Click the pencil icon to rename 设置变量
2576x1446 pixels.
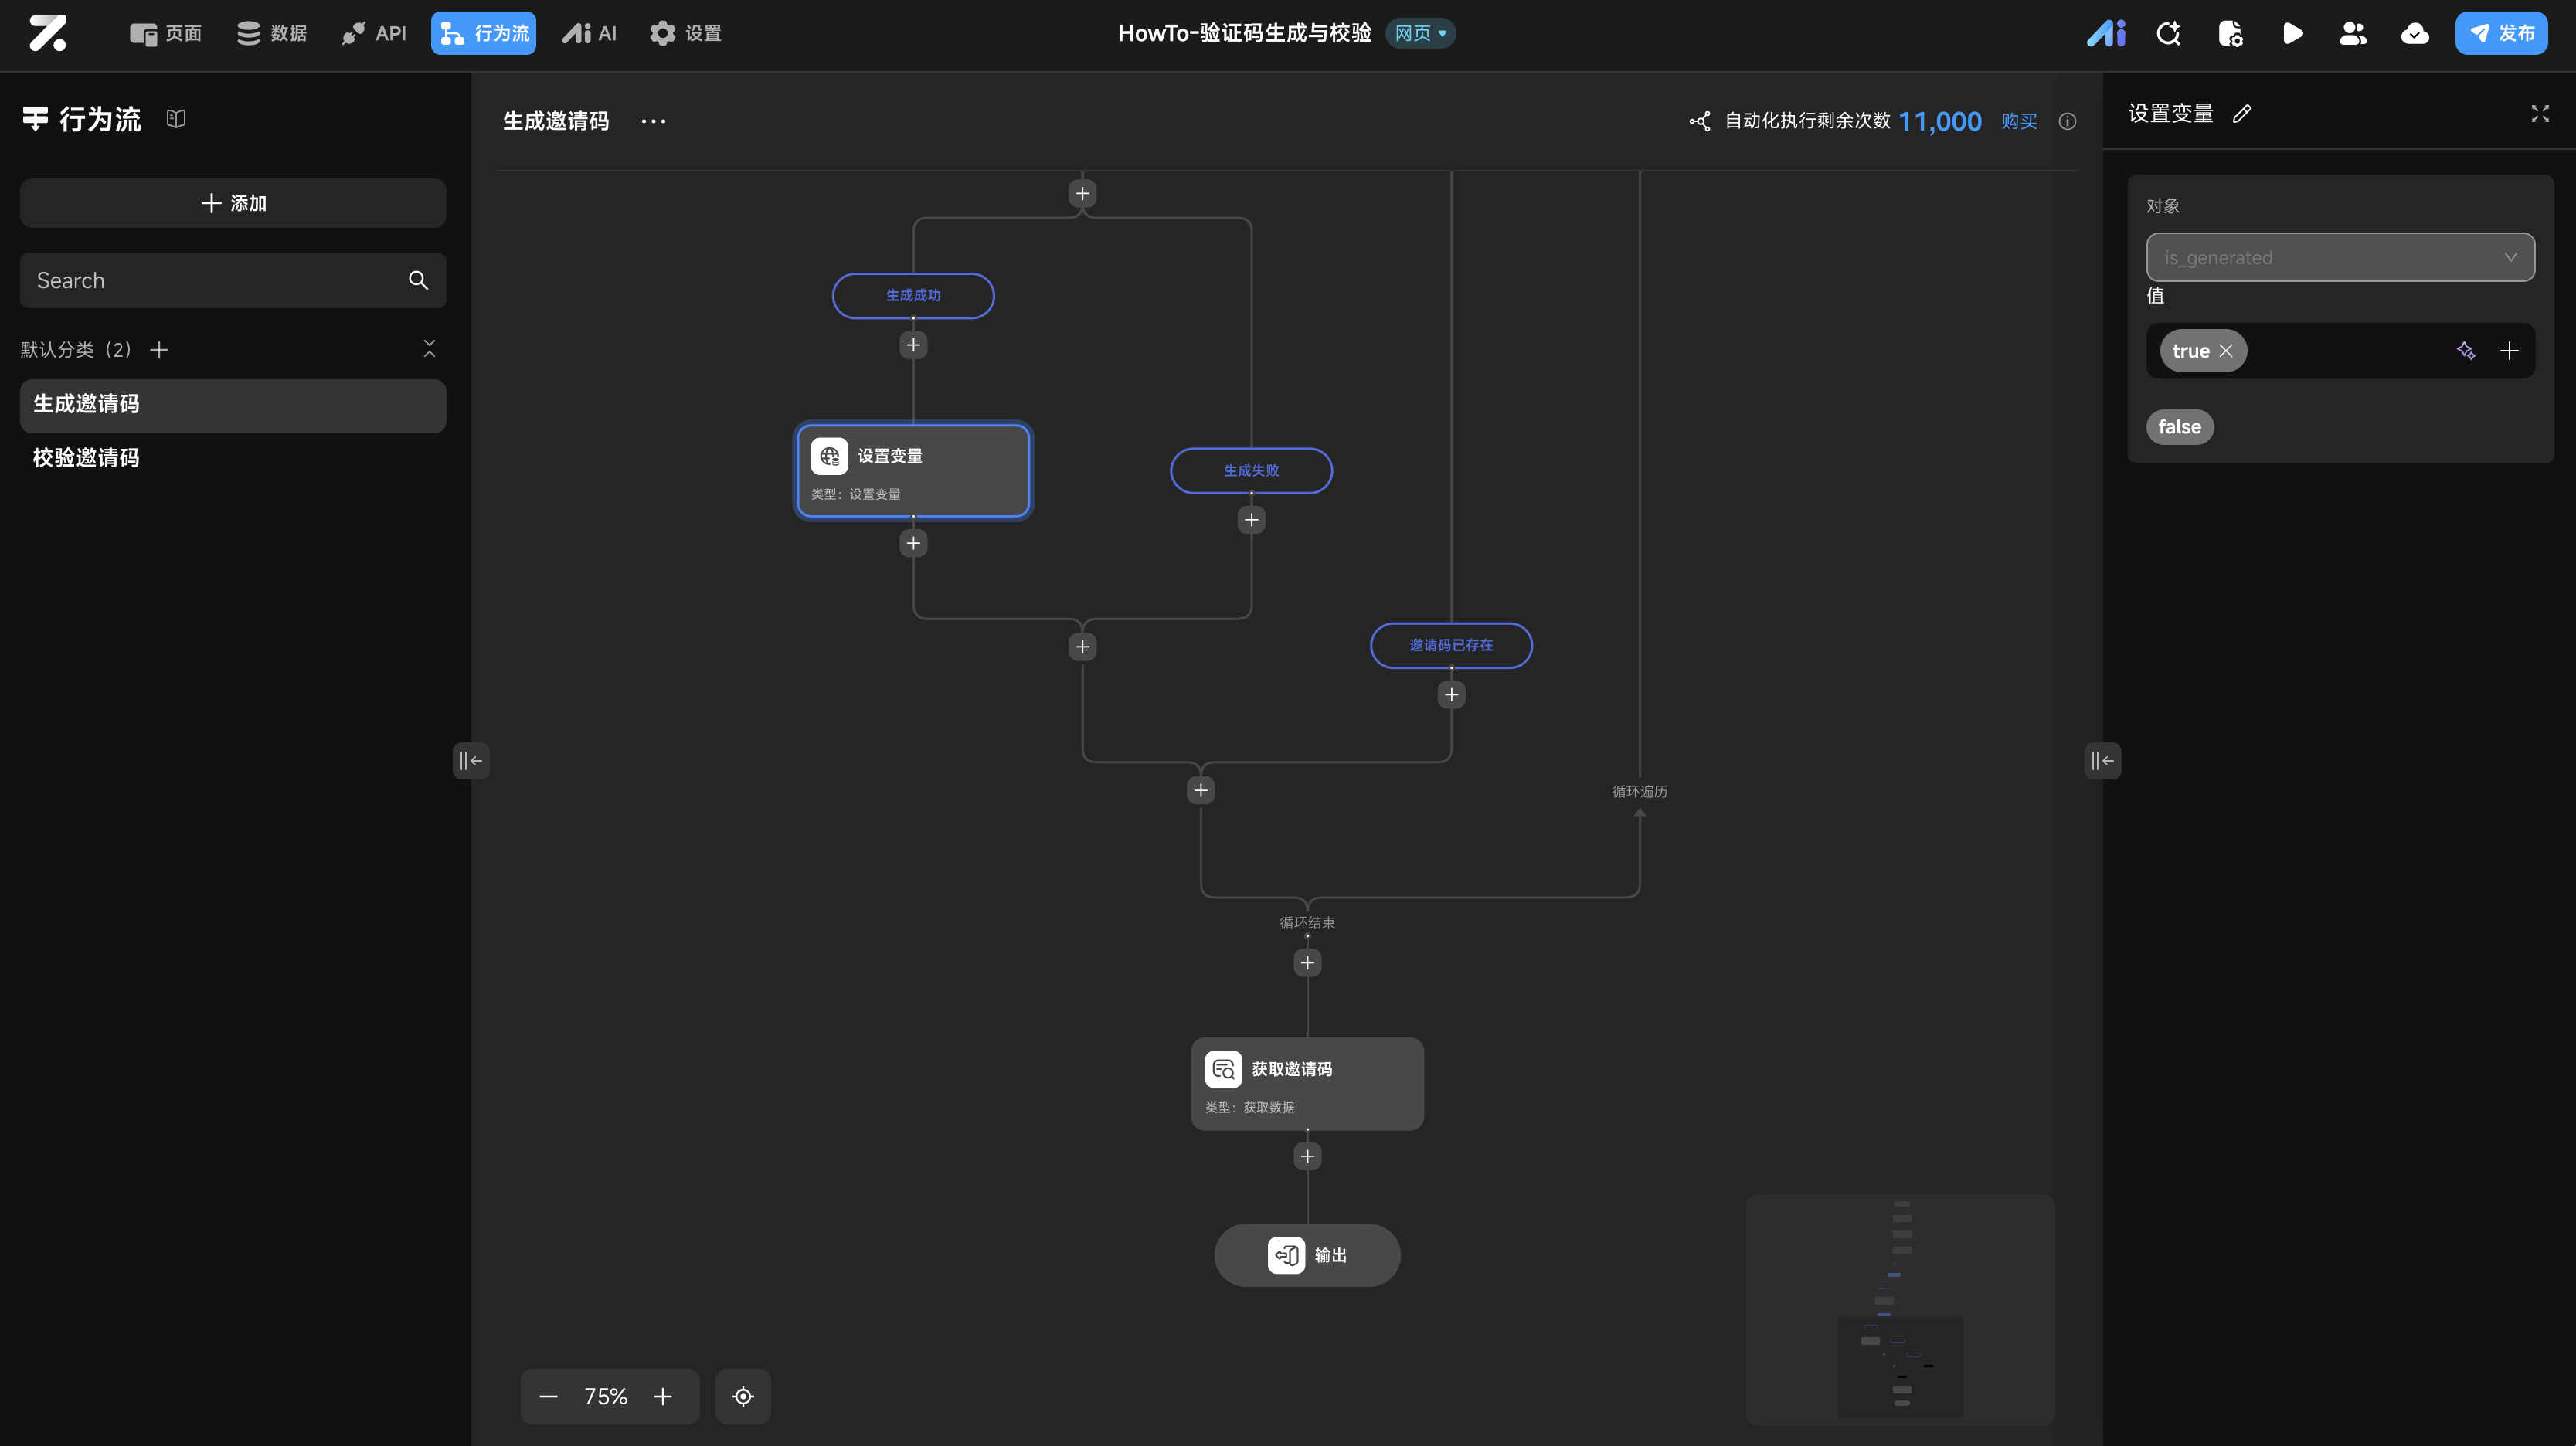[2242, 114]
